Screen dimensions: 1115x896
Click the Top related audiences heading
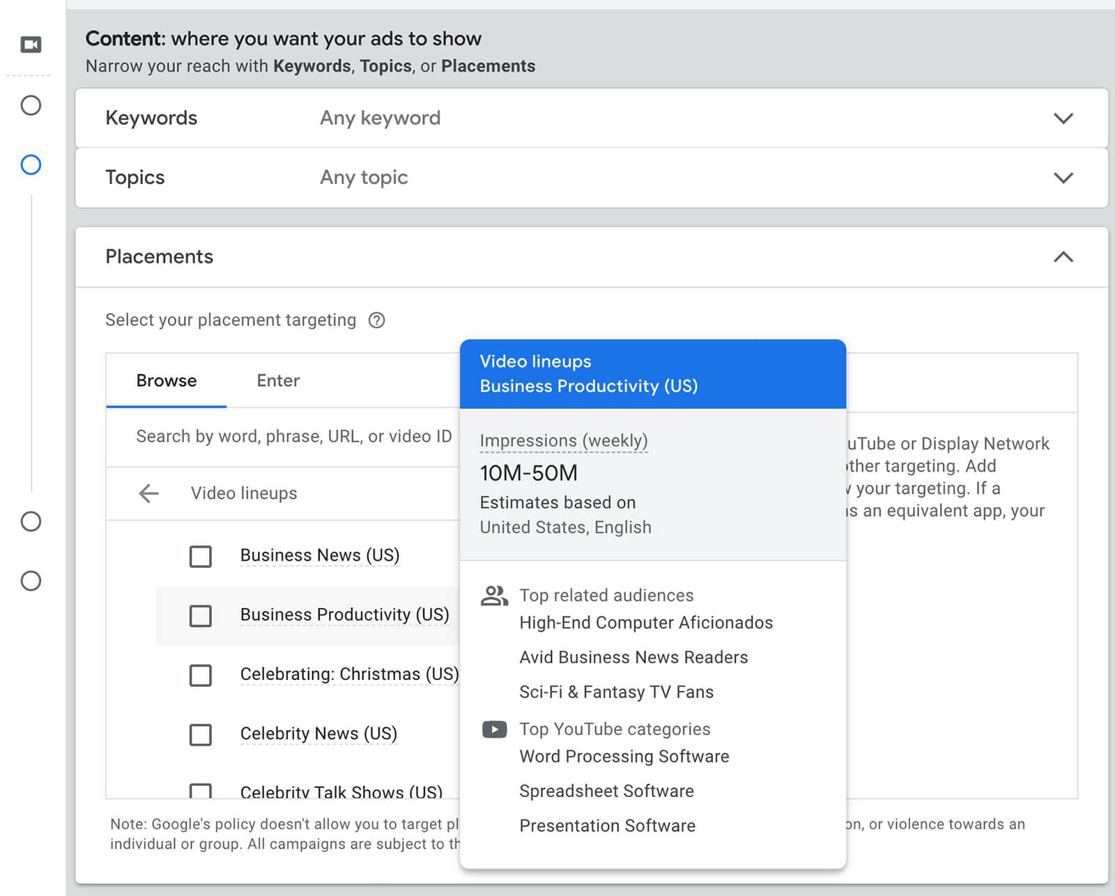pos(606,596)
